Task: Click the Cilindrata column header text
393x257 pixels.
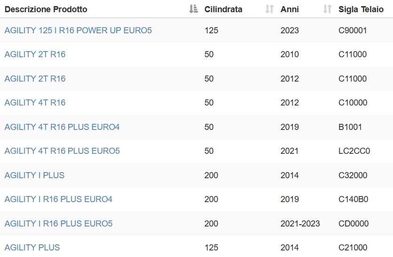Action: 223,9
